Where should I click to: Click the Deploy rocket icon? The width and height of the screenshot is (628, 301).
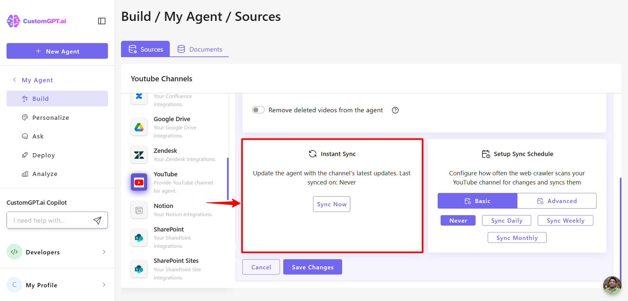tap(25, 155)
